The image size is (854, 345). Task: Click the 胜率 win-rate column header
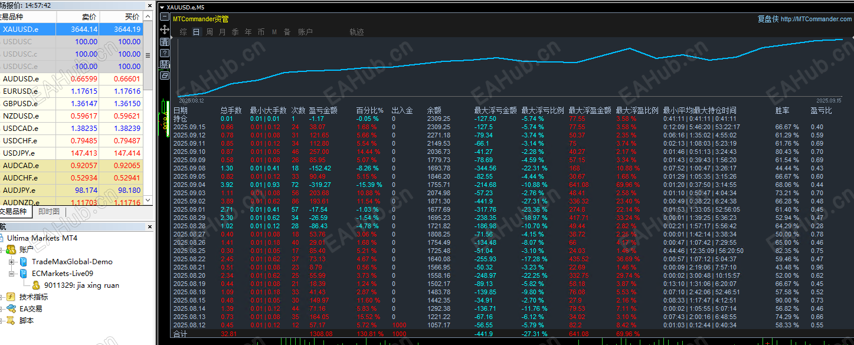(x=783, y=110)
